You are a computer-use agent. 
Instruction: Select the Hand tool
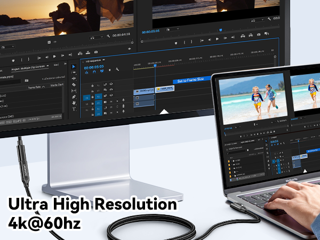coord(74,103)
